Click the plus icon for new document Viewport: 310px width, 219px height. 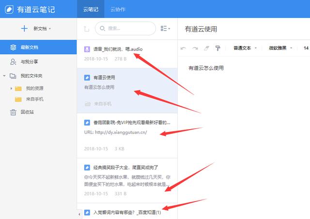[24, 29]
